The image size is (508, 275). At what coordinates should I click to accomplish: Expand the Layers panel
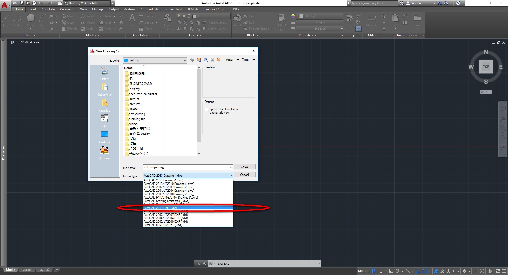click(195, 35)
